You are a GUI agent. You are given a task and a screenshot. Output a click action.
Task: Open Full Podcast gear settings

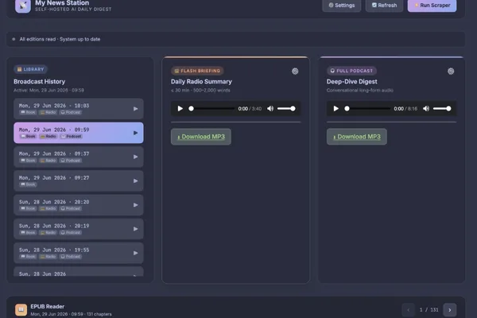[451, 72]
